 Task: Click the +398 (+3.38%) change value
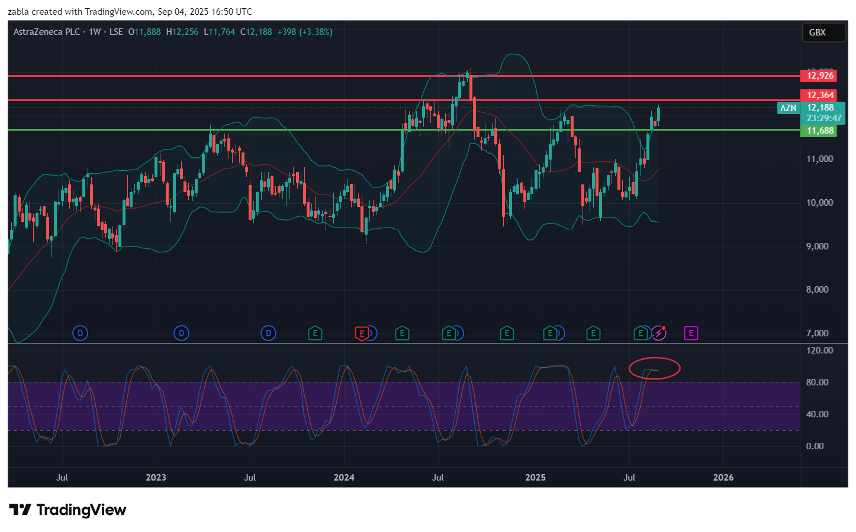click(305, 32)
